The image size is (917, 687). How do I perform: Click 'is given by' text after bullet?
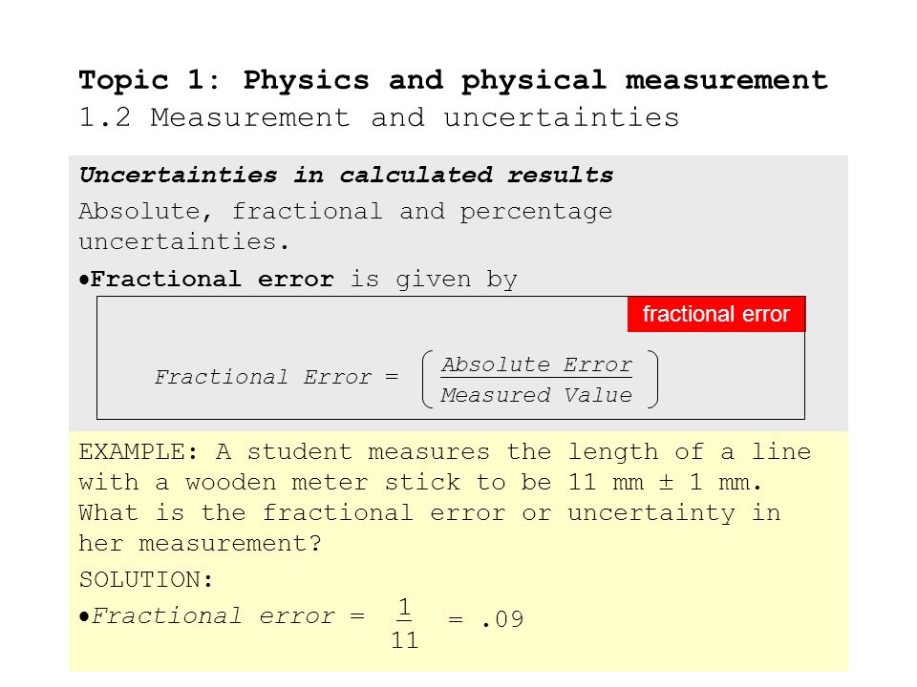point(434,280)
